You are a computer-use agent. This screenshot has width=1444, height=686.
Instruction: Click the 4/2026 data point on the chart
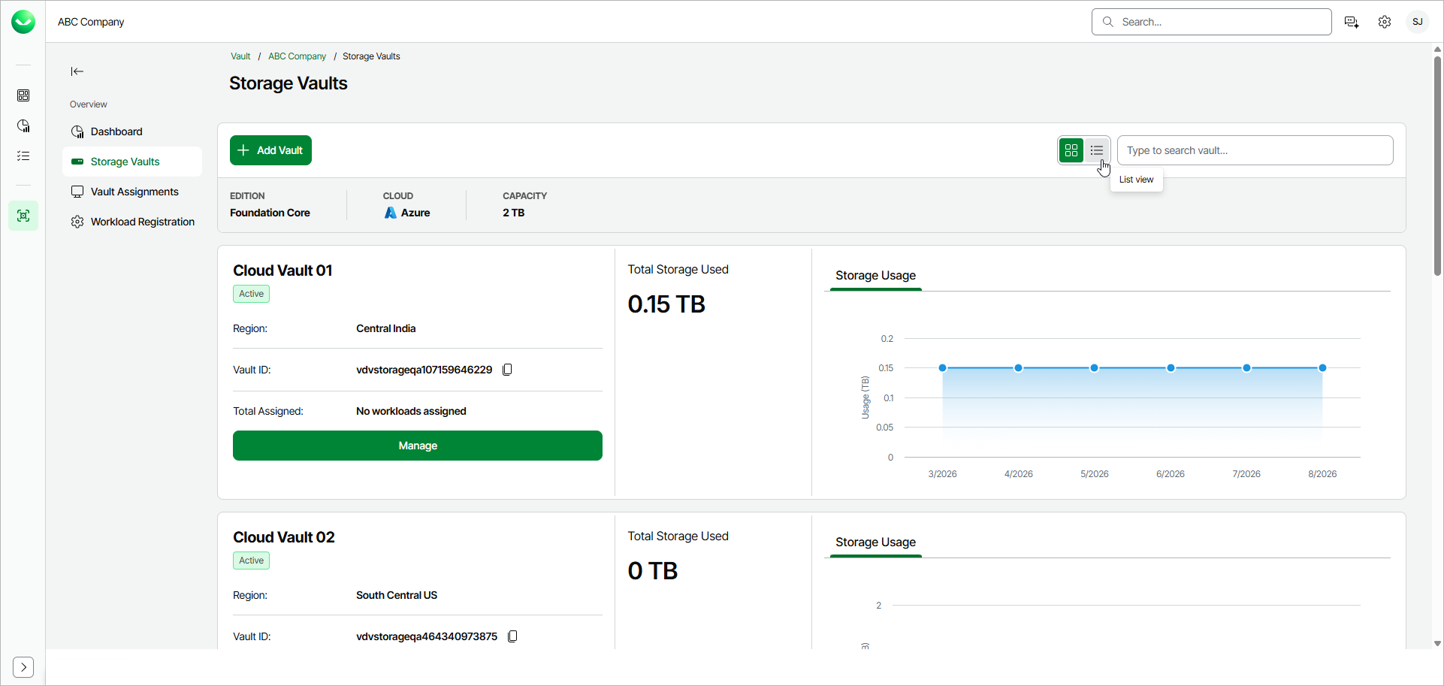(x=1018, y=368)
